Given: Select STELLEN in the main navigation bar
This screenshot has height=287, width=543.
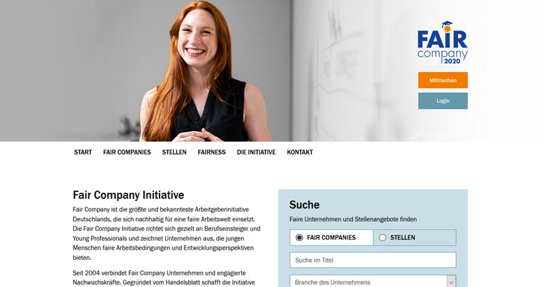Looking at the screenshot, I should pyautogui.click(x=174, y=152).
